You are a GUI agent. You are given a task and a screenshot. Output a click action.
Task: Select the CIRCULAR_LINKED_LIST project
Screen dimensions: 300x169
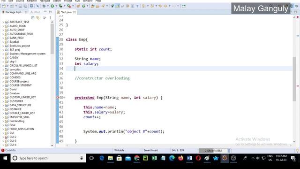(23, 66)
